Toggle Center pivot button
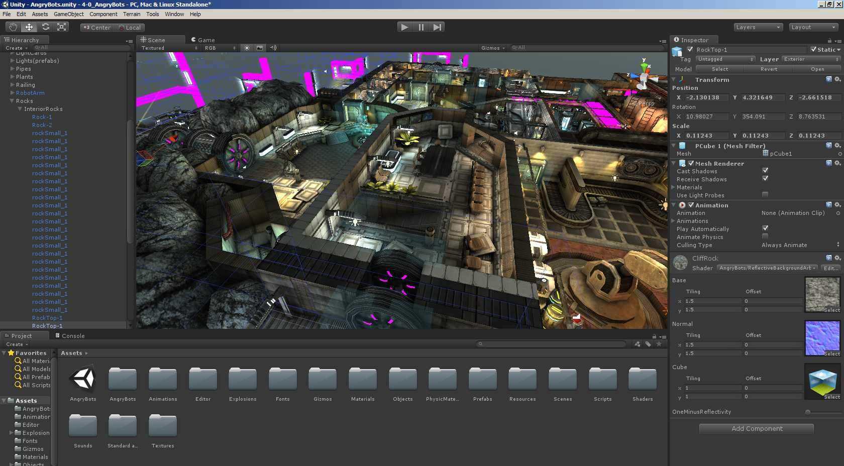This screenshot has height=466, width=844. coord(97,28)
